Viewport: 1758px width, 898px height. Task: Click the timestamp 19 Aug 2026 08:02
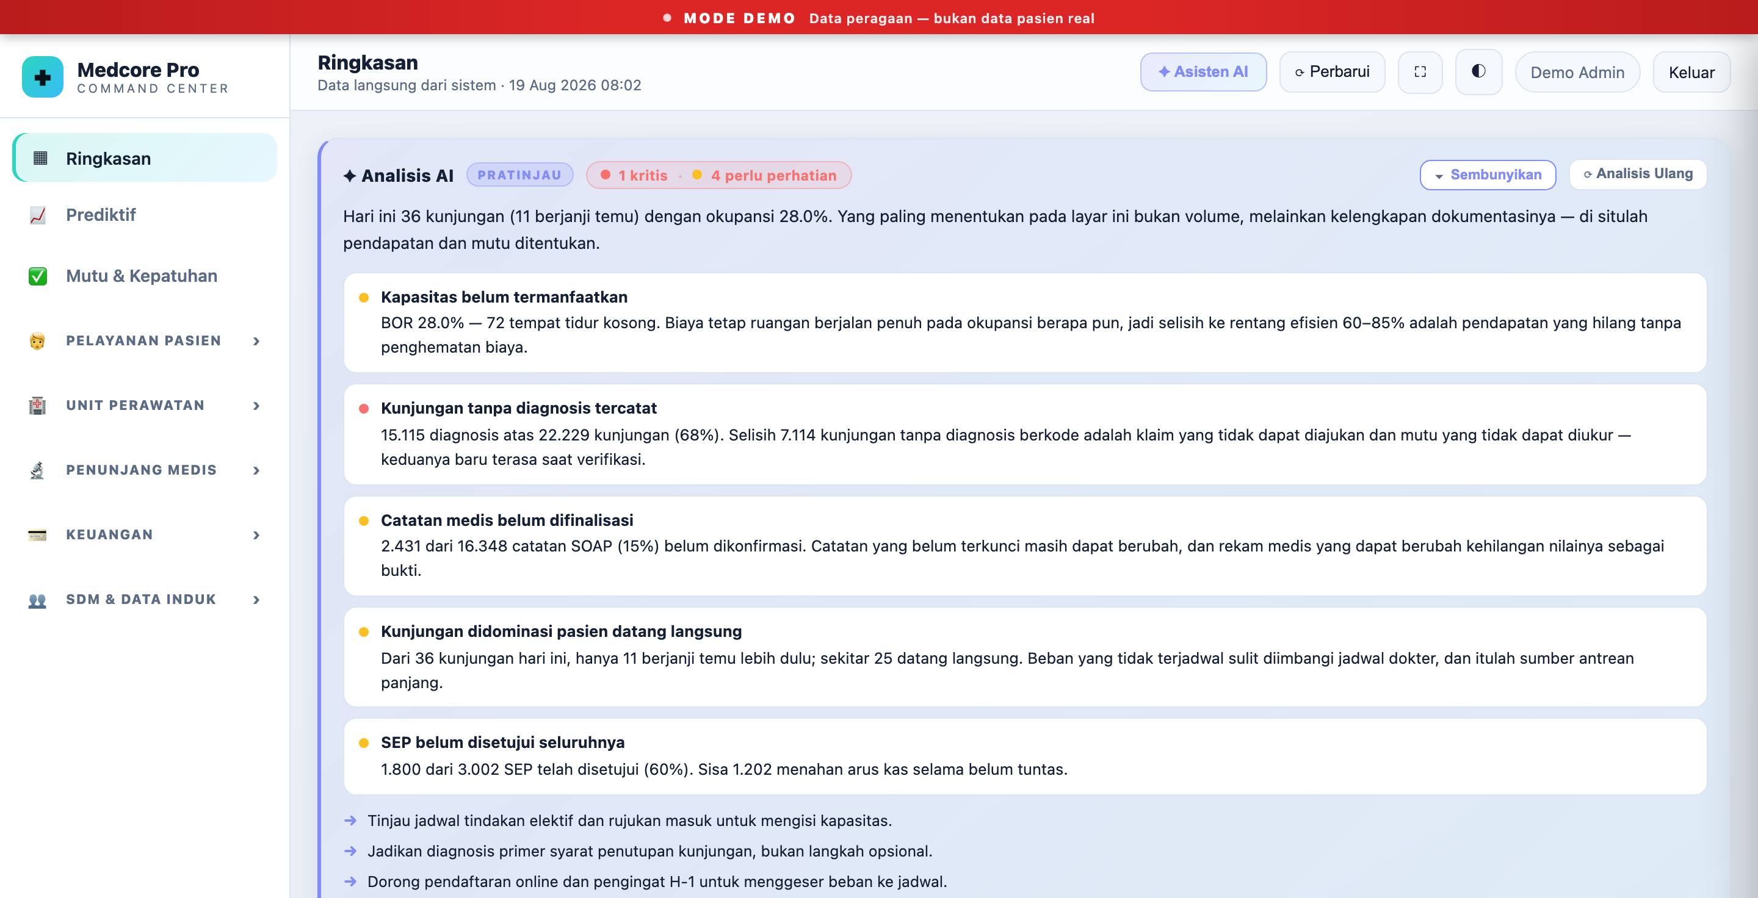[x=574, y=85]
